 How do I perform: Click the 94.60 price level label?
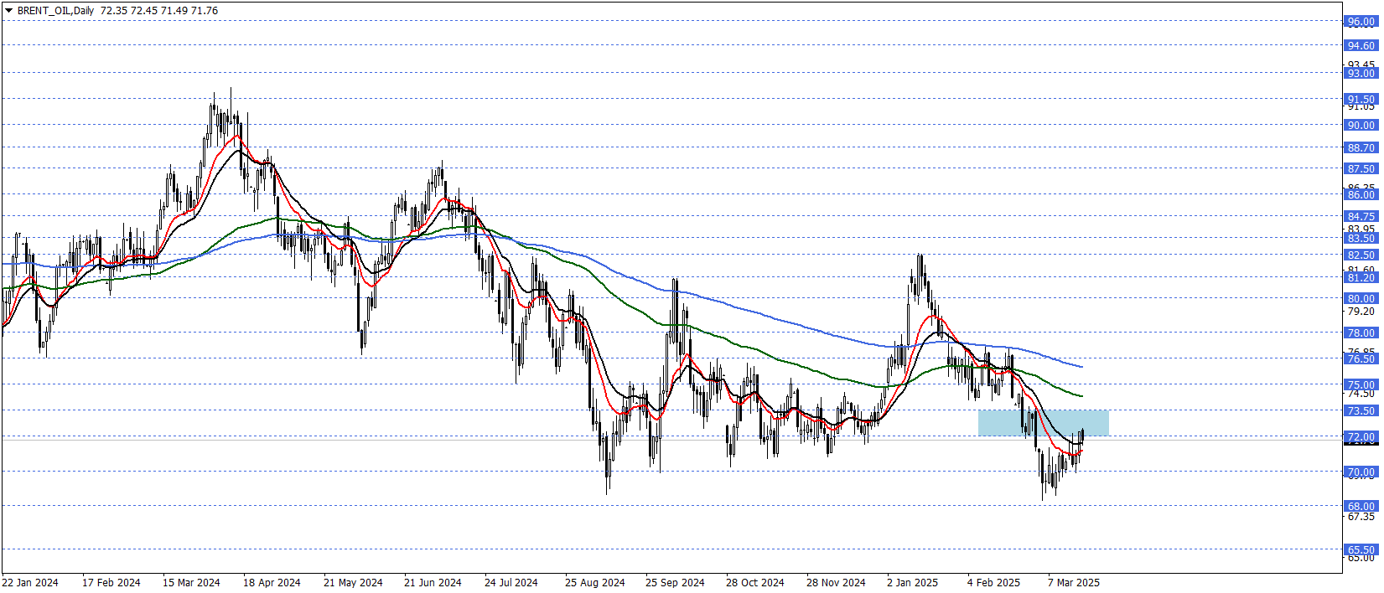[x=1361, y=46]
